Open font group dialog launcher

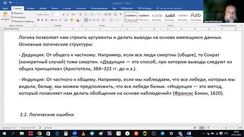[x=82, y=25]
